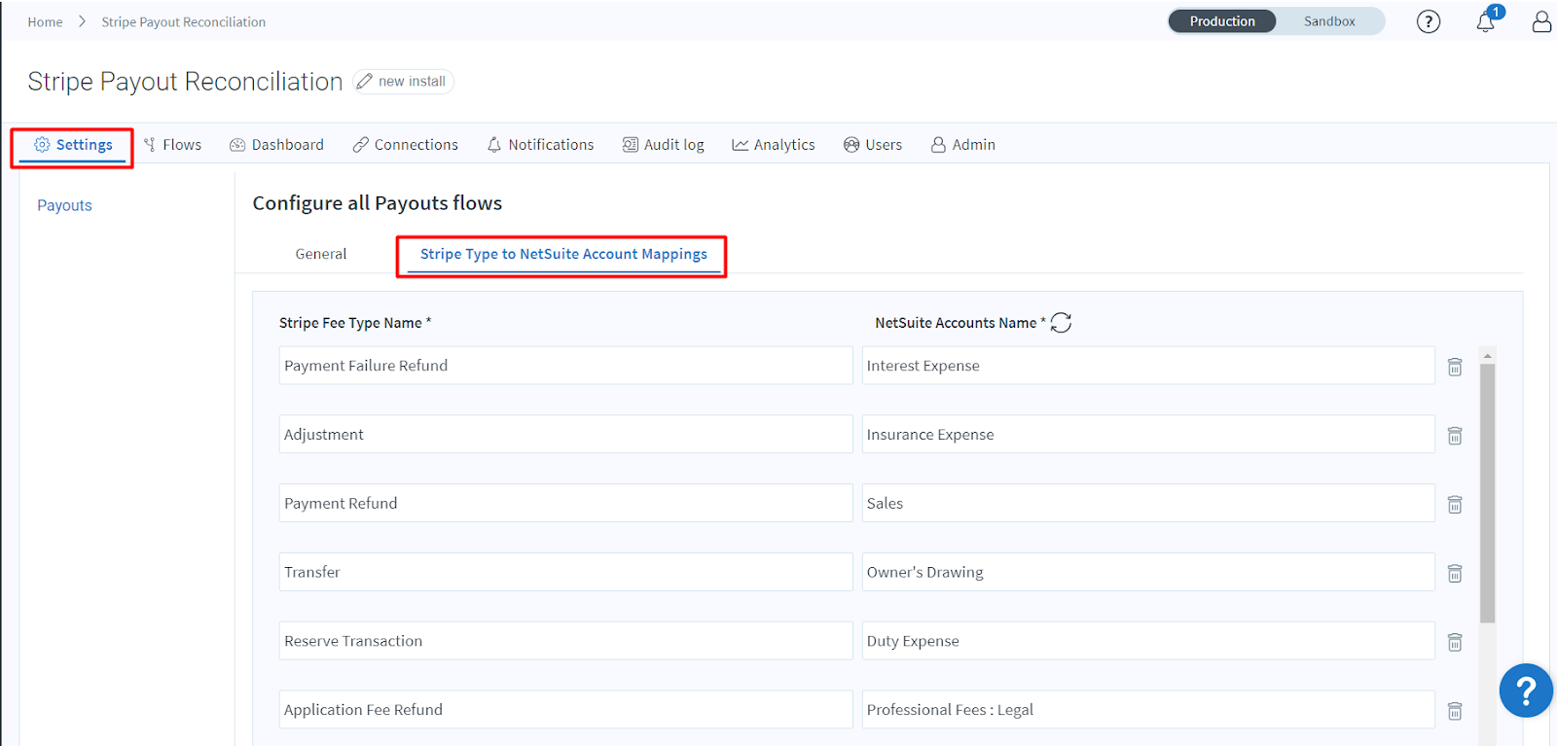Select Stripe Type to NetSuite Account Mappings tab
This screenshot has height=746, width=1557.
[563, 254]
